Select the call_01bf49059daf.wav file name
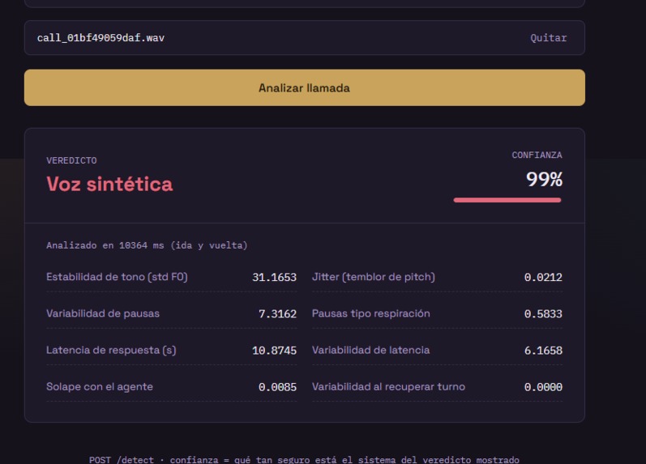The width and height of the screenshot is (646, 464). click(101, 38)
